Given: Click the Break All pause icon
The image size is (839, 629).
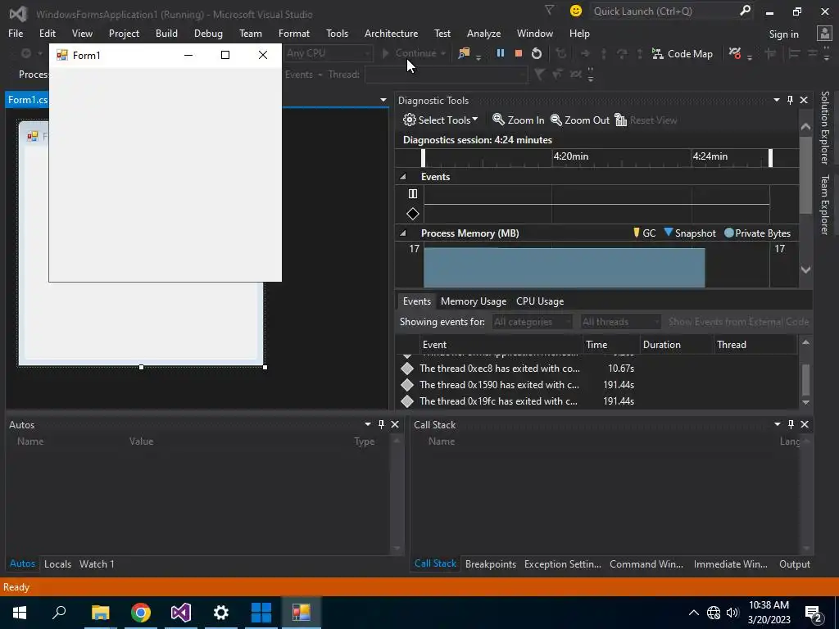Looking at the screenshot, I should pyautogui.click(x=500, y=53).
